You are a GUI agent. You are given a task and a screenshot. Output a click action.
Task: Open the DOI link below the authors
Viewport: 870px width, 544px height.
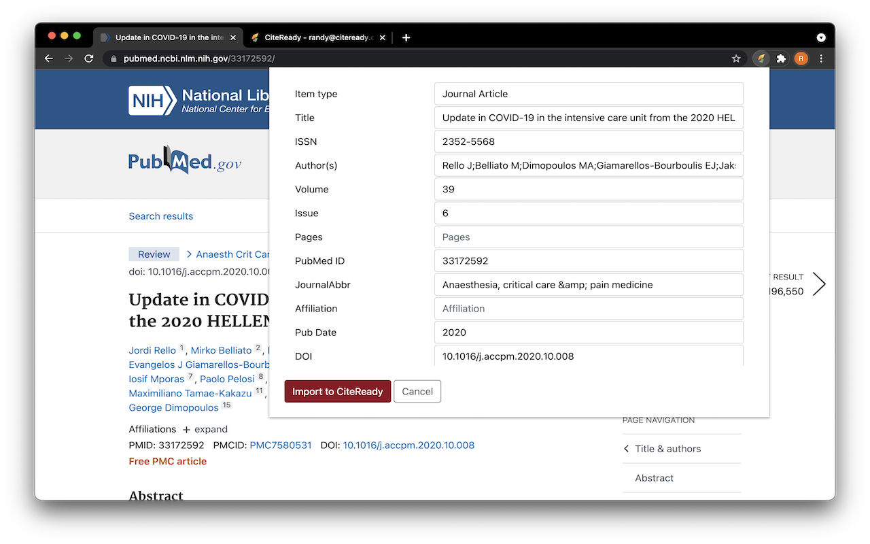click(x=408, y=445)
